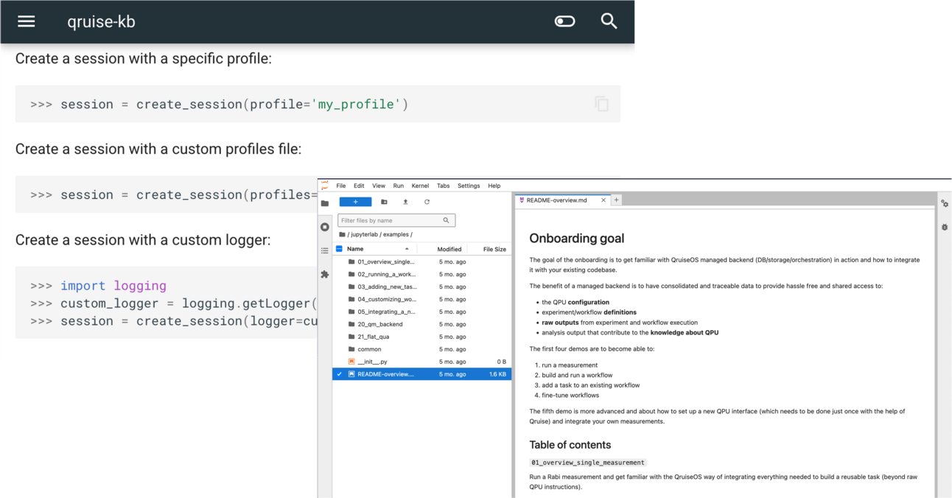Select the README-overview.md file row

click(x=422, y=374)
